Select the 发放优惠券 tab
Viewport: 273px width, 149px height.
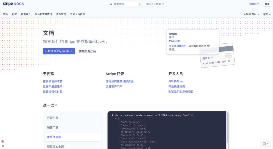tap(73, 137)
